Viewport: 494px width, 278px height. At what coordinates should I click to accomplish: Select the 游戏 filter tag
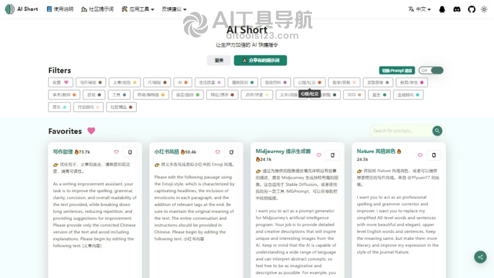(x=94, y=95)
